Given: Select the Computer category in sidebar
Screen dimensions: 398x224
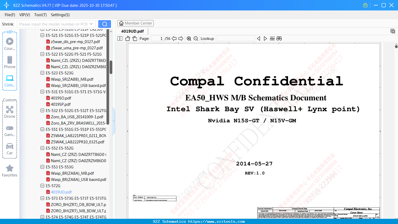Looking at the screenshot, I should pos(10,81).
